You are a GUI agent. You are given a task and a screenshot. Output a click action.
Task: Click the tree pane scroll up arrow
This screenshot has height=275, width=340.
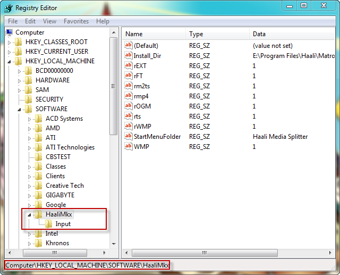(x=114, y=32)
